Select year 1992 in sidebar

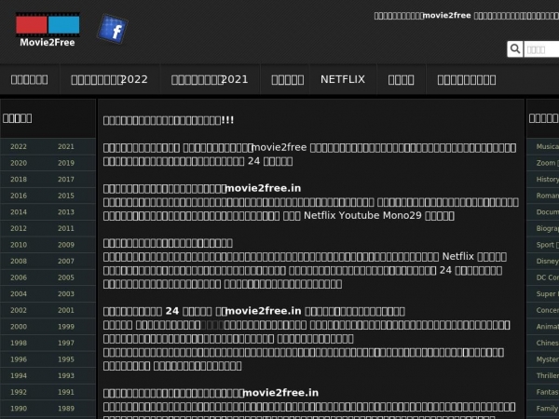(19, 392)
